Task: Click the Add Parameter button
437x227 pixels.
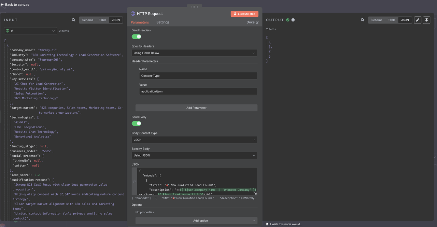Action: pyautogui.click(x=196, y=108)
